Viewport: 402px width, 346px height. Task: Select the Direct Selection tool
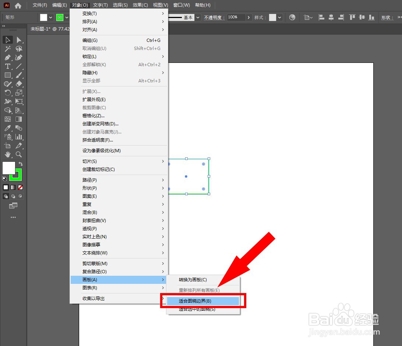pyautogui.click(x=19, y=40)
